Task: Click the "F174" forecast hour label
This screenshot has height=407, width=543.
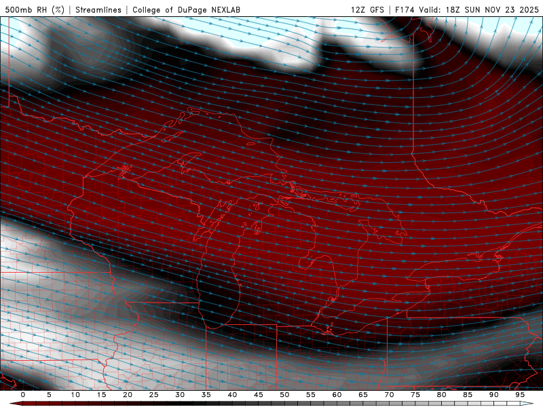Action: tap(405, 9)
